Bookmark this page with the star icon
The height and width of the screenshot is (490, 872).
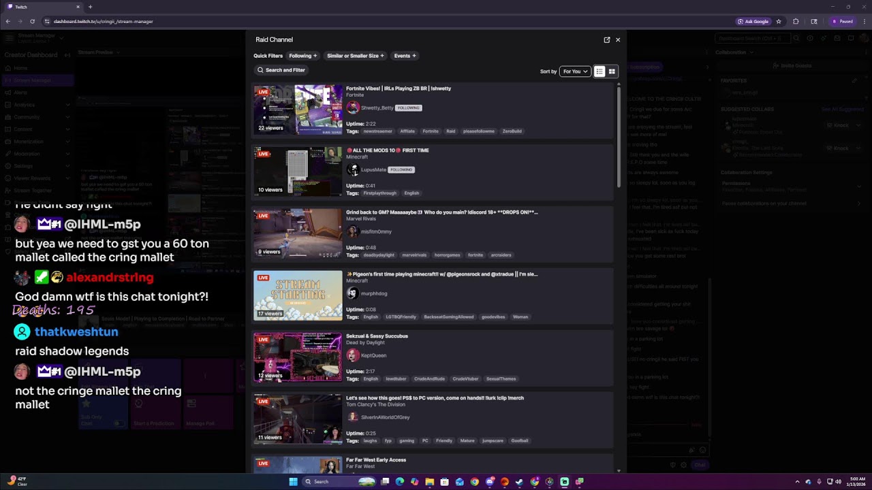point(779,21)
